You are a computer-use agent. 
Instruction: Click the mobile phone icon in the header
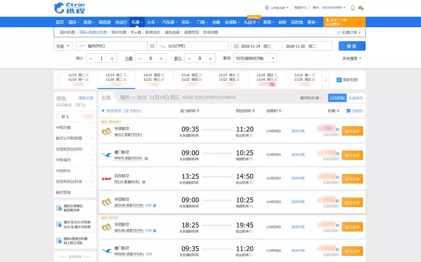(x=353, y=7)
